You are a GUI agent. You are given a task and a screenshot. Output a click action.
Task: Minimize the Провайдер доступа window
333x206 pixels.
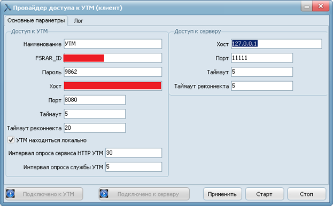click(x=307, y=7)
